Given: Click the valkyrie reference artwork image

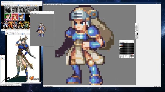Looking at the screenshot, I should pos(23,59).
